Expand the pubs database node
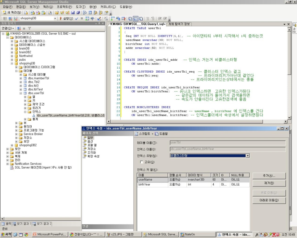Viewport: 297px width, 238px height. (x=12, y=60)
